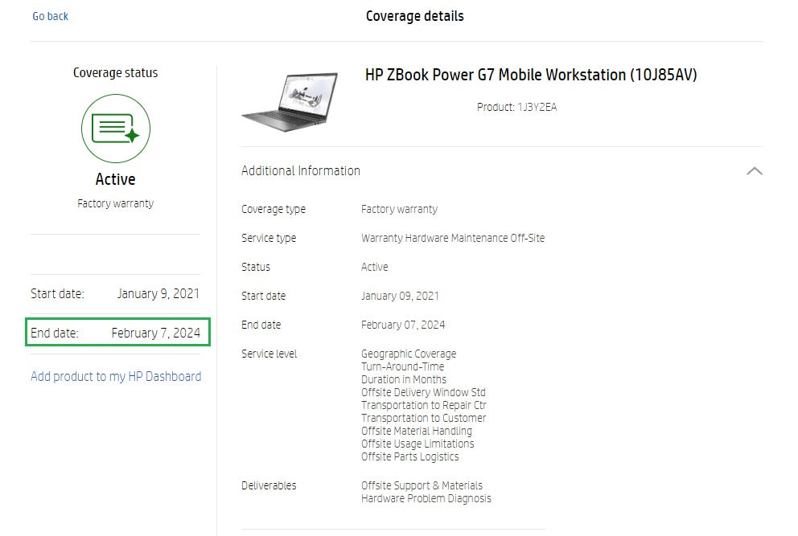Click the January 9, 2021 start date value

pyautogui.click(x=158, y=294)
